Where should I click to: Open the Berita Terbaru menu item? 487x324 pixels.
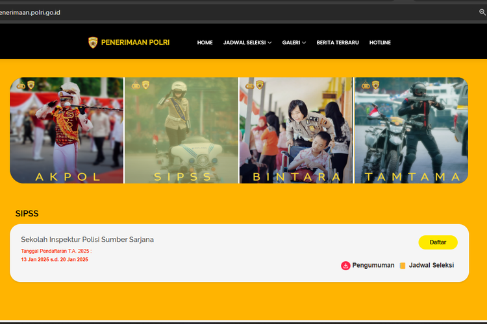pyautogui.click(x=337, y=43)
